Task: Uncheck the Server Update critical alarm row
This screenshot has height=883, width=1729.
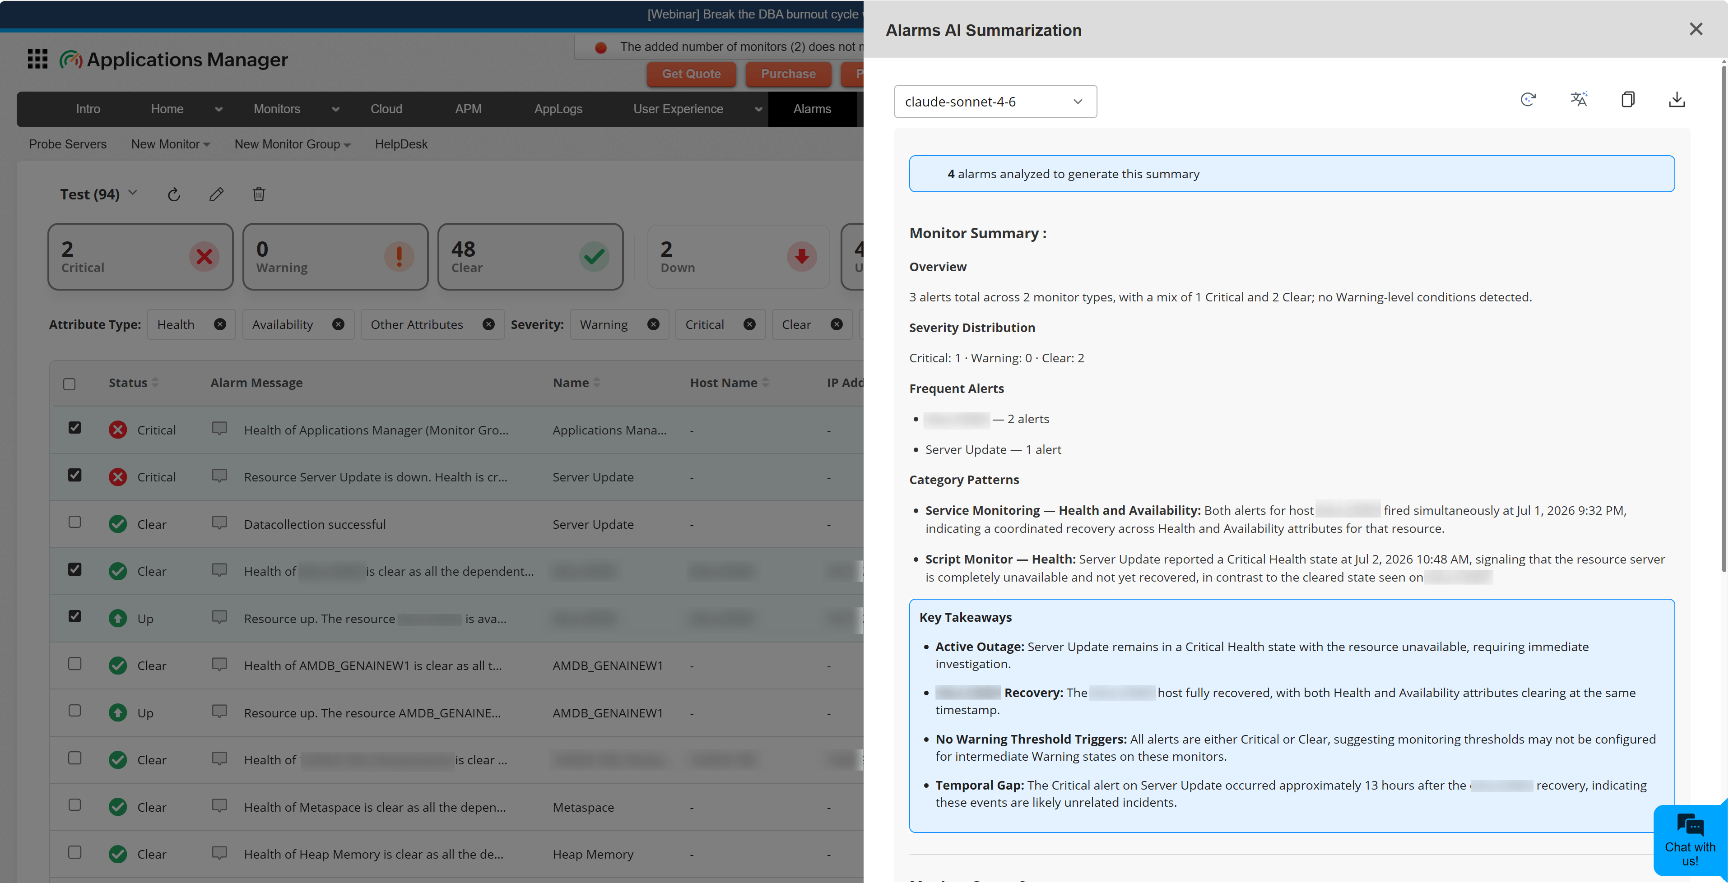Action: tap(74, 475)
